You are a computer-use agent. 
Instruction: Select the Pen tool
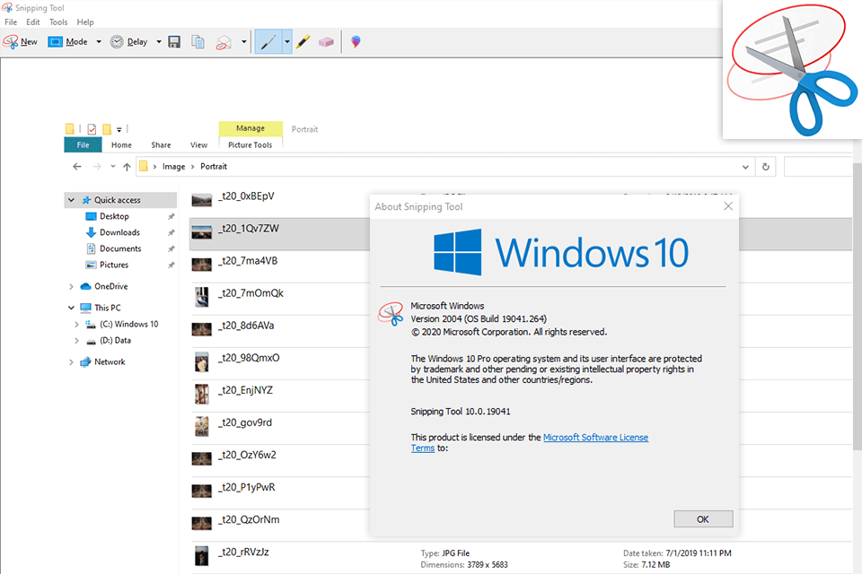pos(268,41)
